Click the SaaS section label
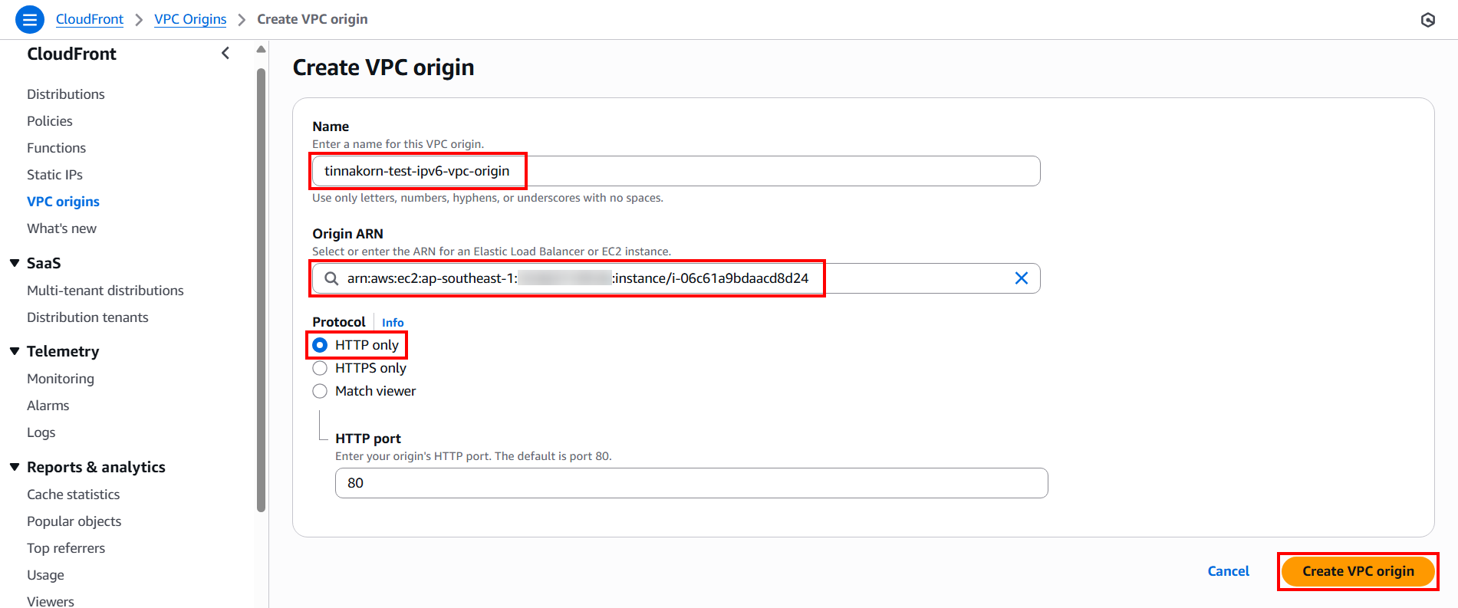The width and height of the screenshot is (1458, 608). pos(44,263)
